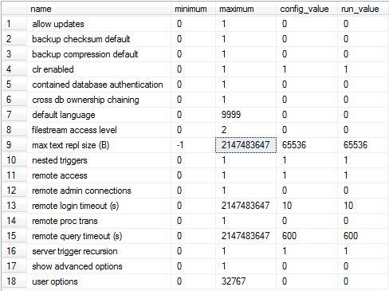
Task: Click the highlighted 2147483647 cell in row 9
Action: tap(246, 145)
